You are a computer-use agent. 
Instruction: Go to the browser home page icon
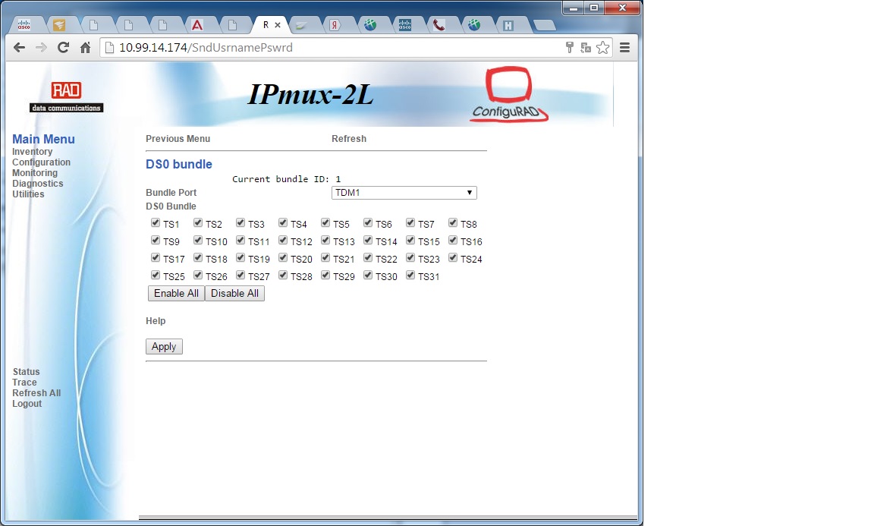[x=85, y=47]
